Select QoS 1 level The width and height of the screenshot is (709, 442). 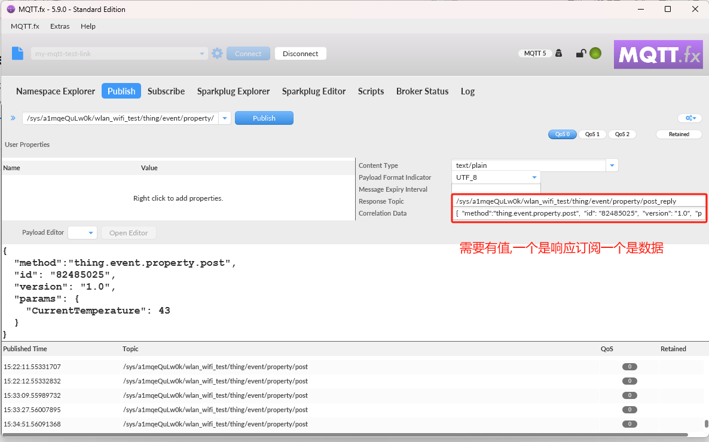tap(592, 134)
